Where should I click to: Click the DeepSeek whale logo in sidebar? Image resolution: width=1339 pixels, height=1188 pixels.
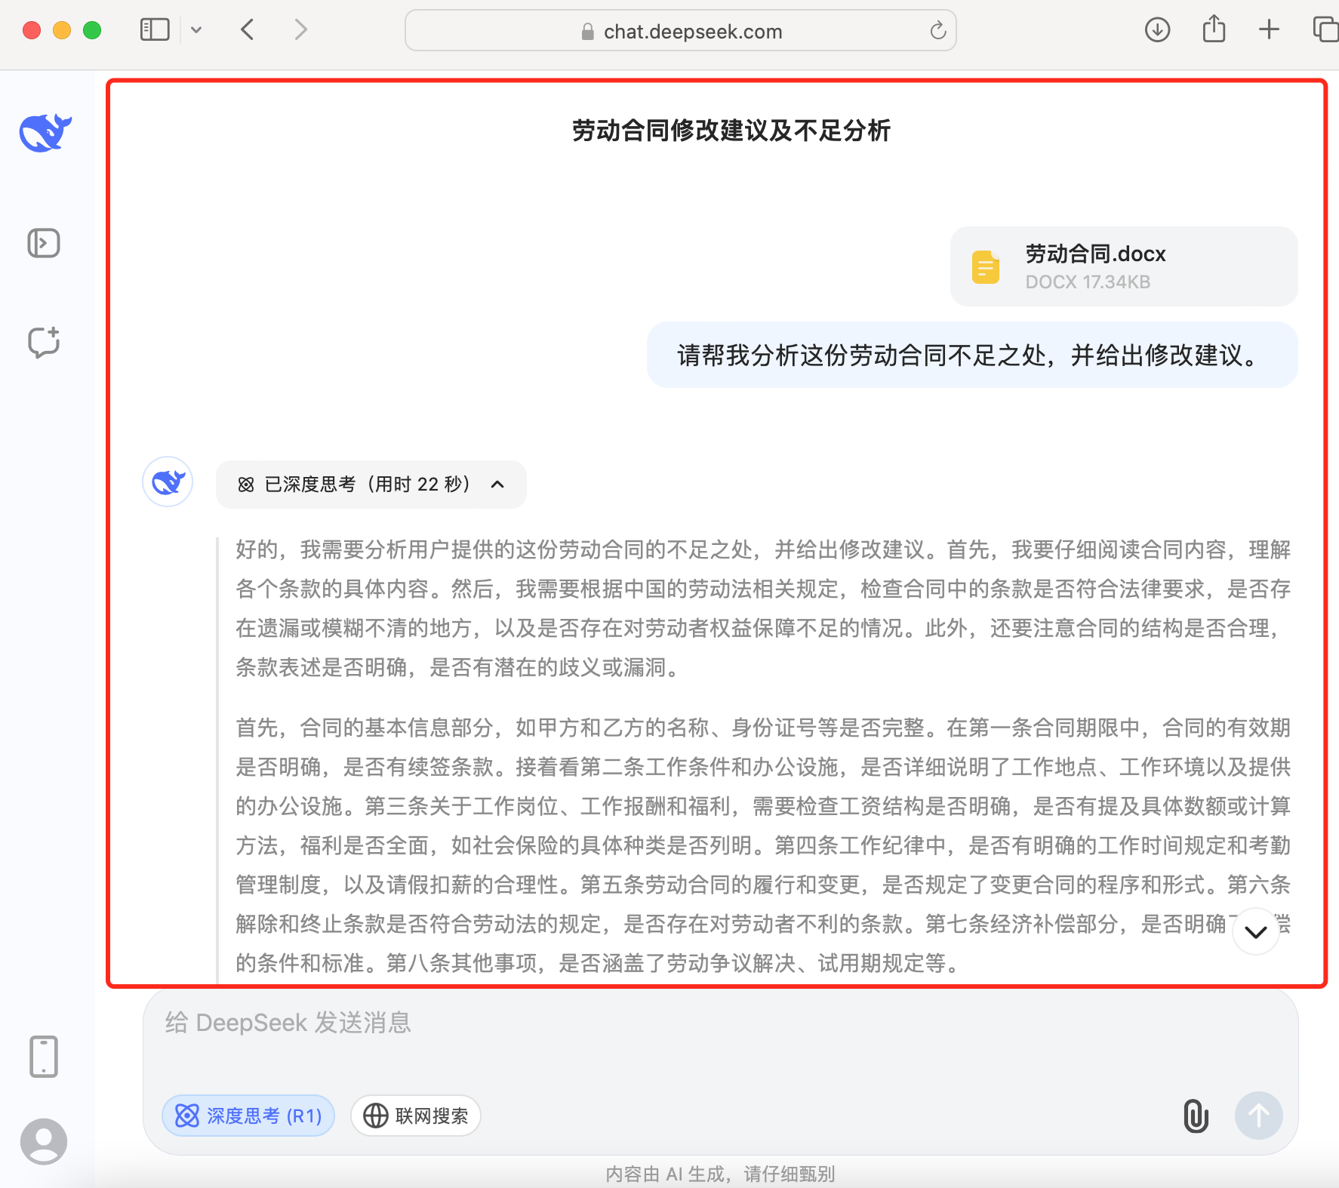pyautogui.click(x=45, y=133)
